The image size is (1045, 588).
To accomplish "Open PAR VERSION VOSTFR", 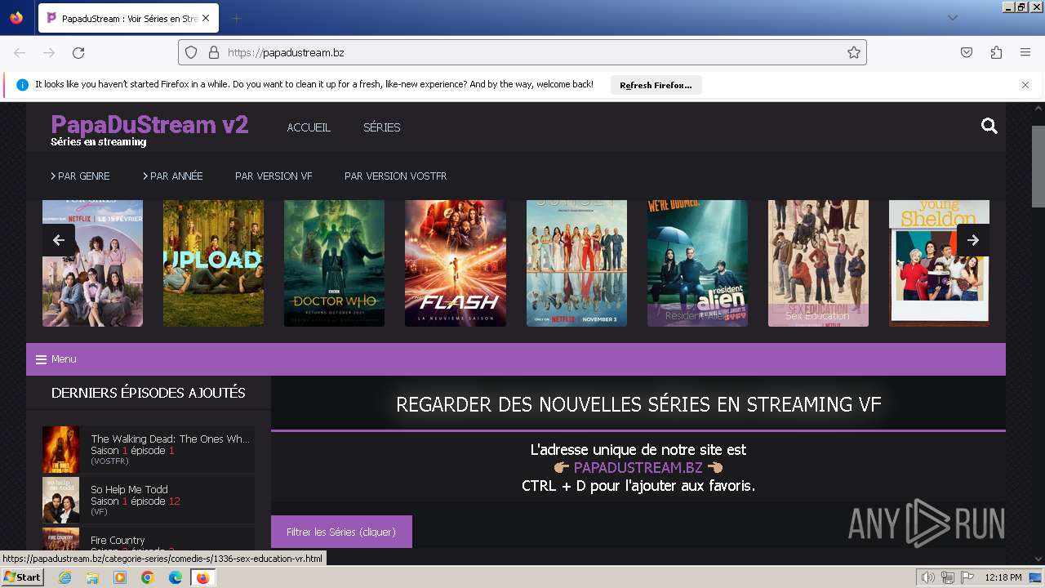I will click(395, 176).
